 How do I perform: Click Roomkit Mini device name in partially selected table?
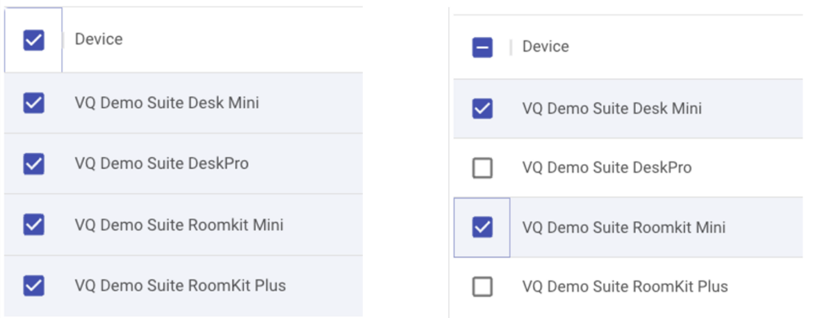tap(624, 228)
